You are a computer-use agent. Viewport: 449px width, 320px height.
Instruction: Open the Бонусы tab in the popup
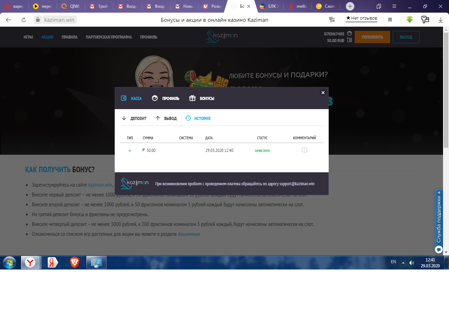(x=202, y=98)
